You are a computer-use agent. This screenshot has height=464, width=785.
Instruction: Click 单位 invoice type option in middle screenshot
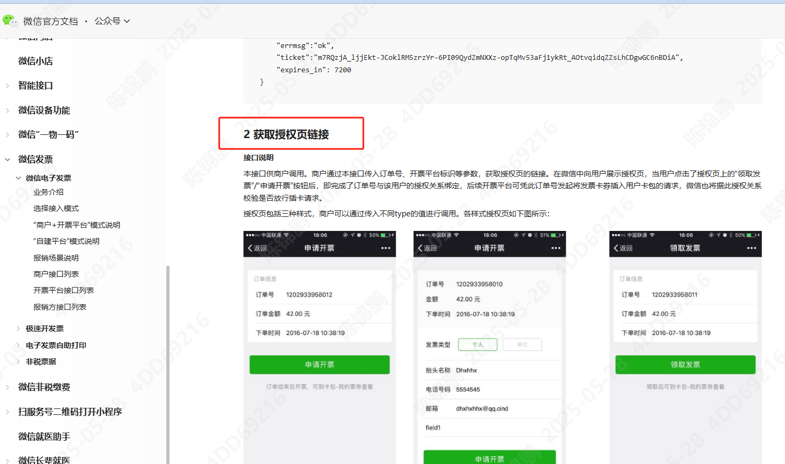point(522,344)
